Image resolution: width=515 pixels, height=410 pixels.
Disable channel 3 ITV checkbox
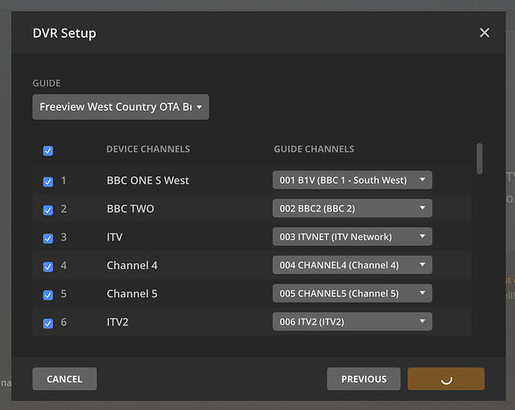47,238
